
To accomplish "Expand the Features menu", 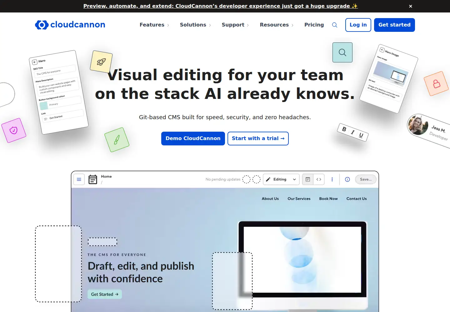I will (x=154, y=25).
